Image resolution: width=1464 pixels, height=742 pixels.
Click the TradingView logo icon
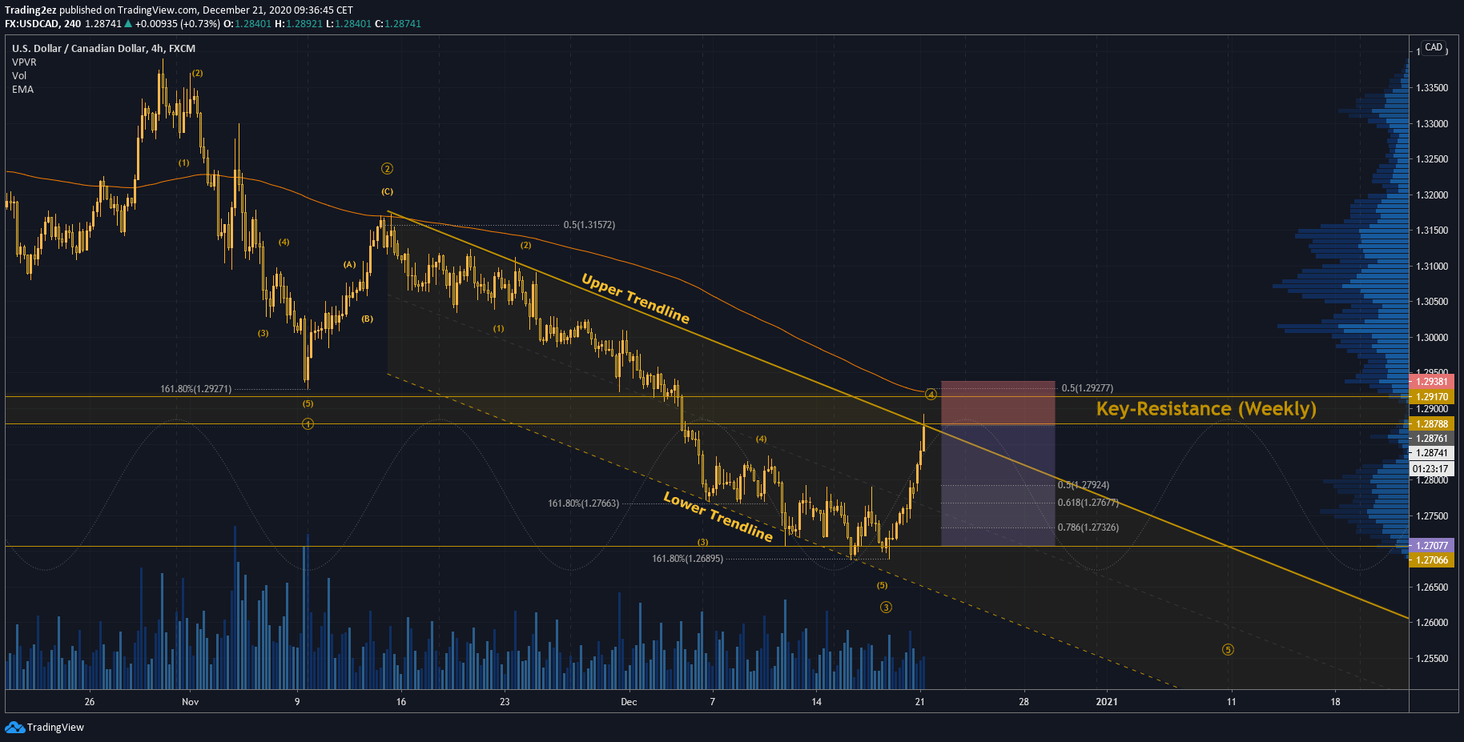click(14, 727)
